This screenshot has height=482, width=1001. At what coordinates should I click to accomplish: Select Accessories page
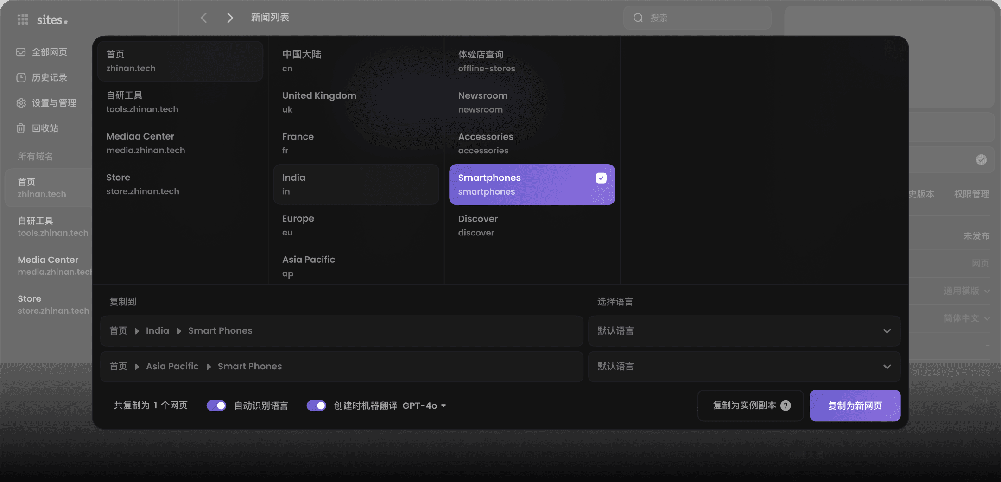(532, 143)
